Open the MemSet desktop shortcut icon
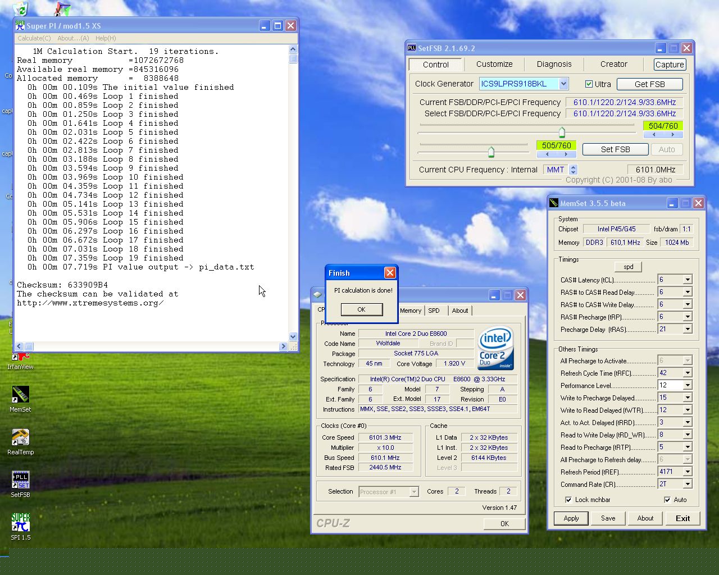Image resolution: width=719 pixels, height=575 pixels. click(20, 395)
